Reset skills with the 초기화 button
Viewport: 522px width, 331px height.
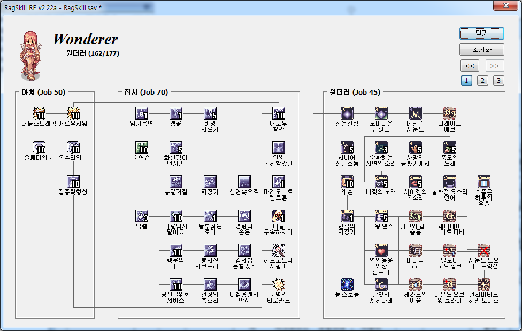[482, 50]
